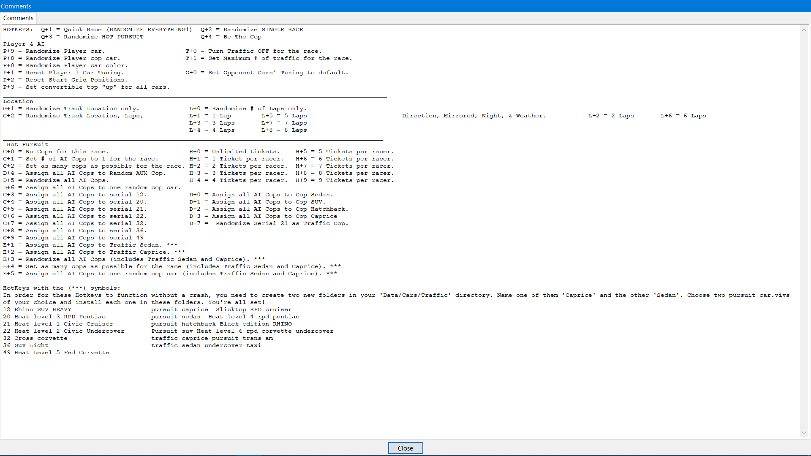
Task: Click the Close button
Action: 405,448
